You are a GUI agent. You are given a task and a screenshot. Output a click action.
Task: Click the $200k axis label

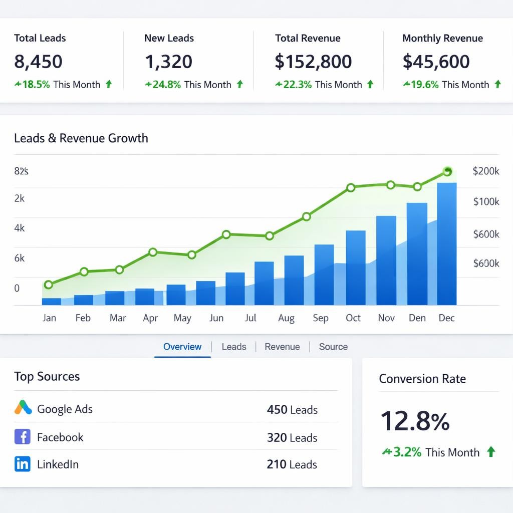486,171
